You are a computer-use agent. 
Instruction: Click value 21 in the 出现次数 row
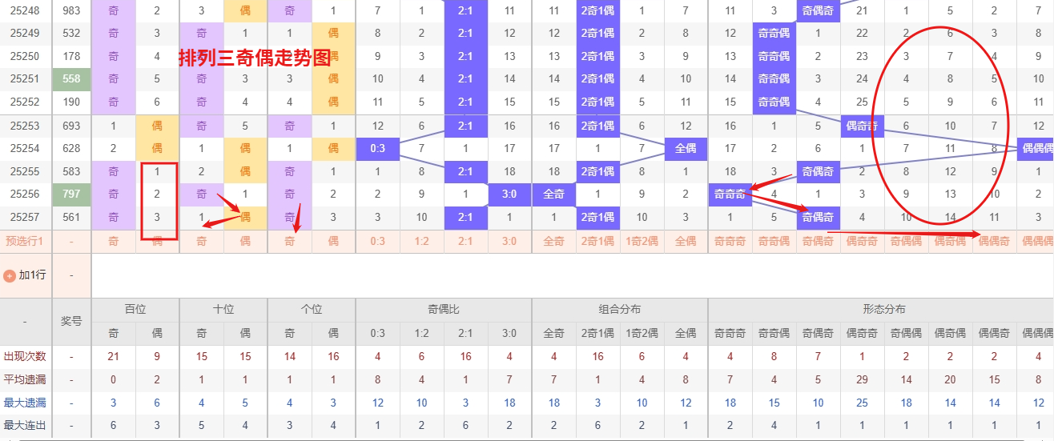(x=113, y=357)
